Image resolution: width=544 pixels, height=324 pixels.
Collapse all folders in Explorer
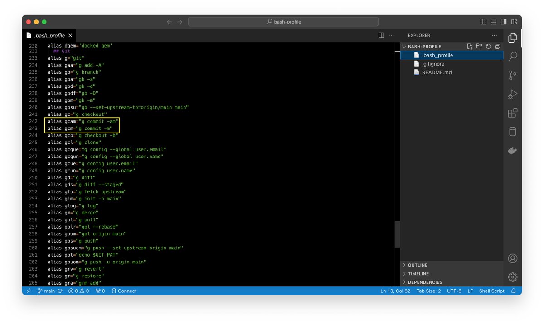(498, 47)
